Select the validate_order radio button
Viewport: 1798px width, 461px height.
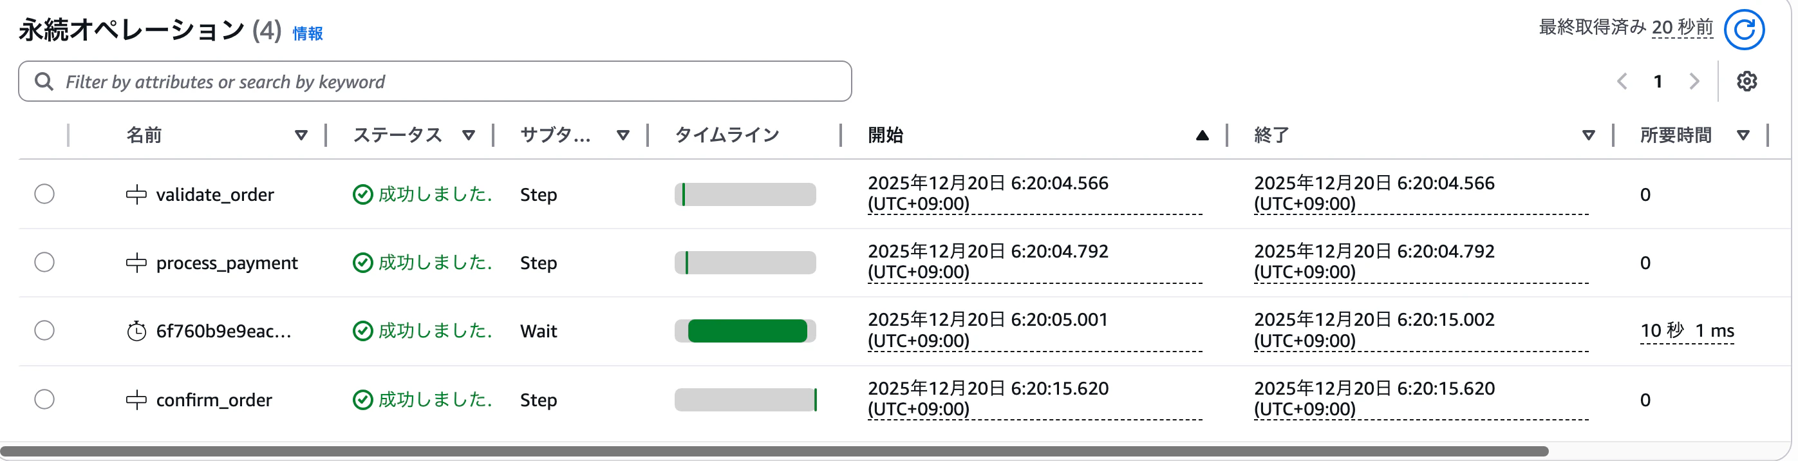[44, 194]
